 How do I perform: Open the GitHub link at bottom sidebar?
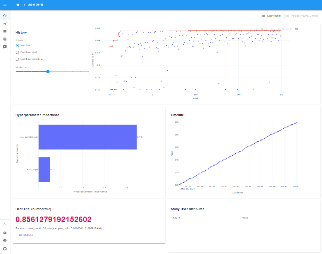click(5, 248)
